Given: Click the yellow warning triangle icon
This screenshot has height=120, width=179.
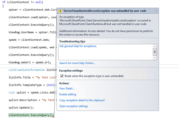Looking at the screenshot, I should [60, 11].
